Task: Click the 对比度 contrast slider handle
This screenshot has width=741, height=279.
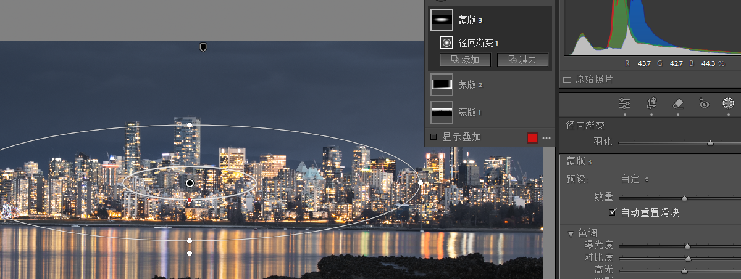Action: click(687, 258)
